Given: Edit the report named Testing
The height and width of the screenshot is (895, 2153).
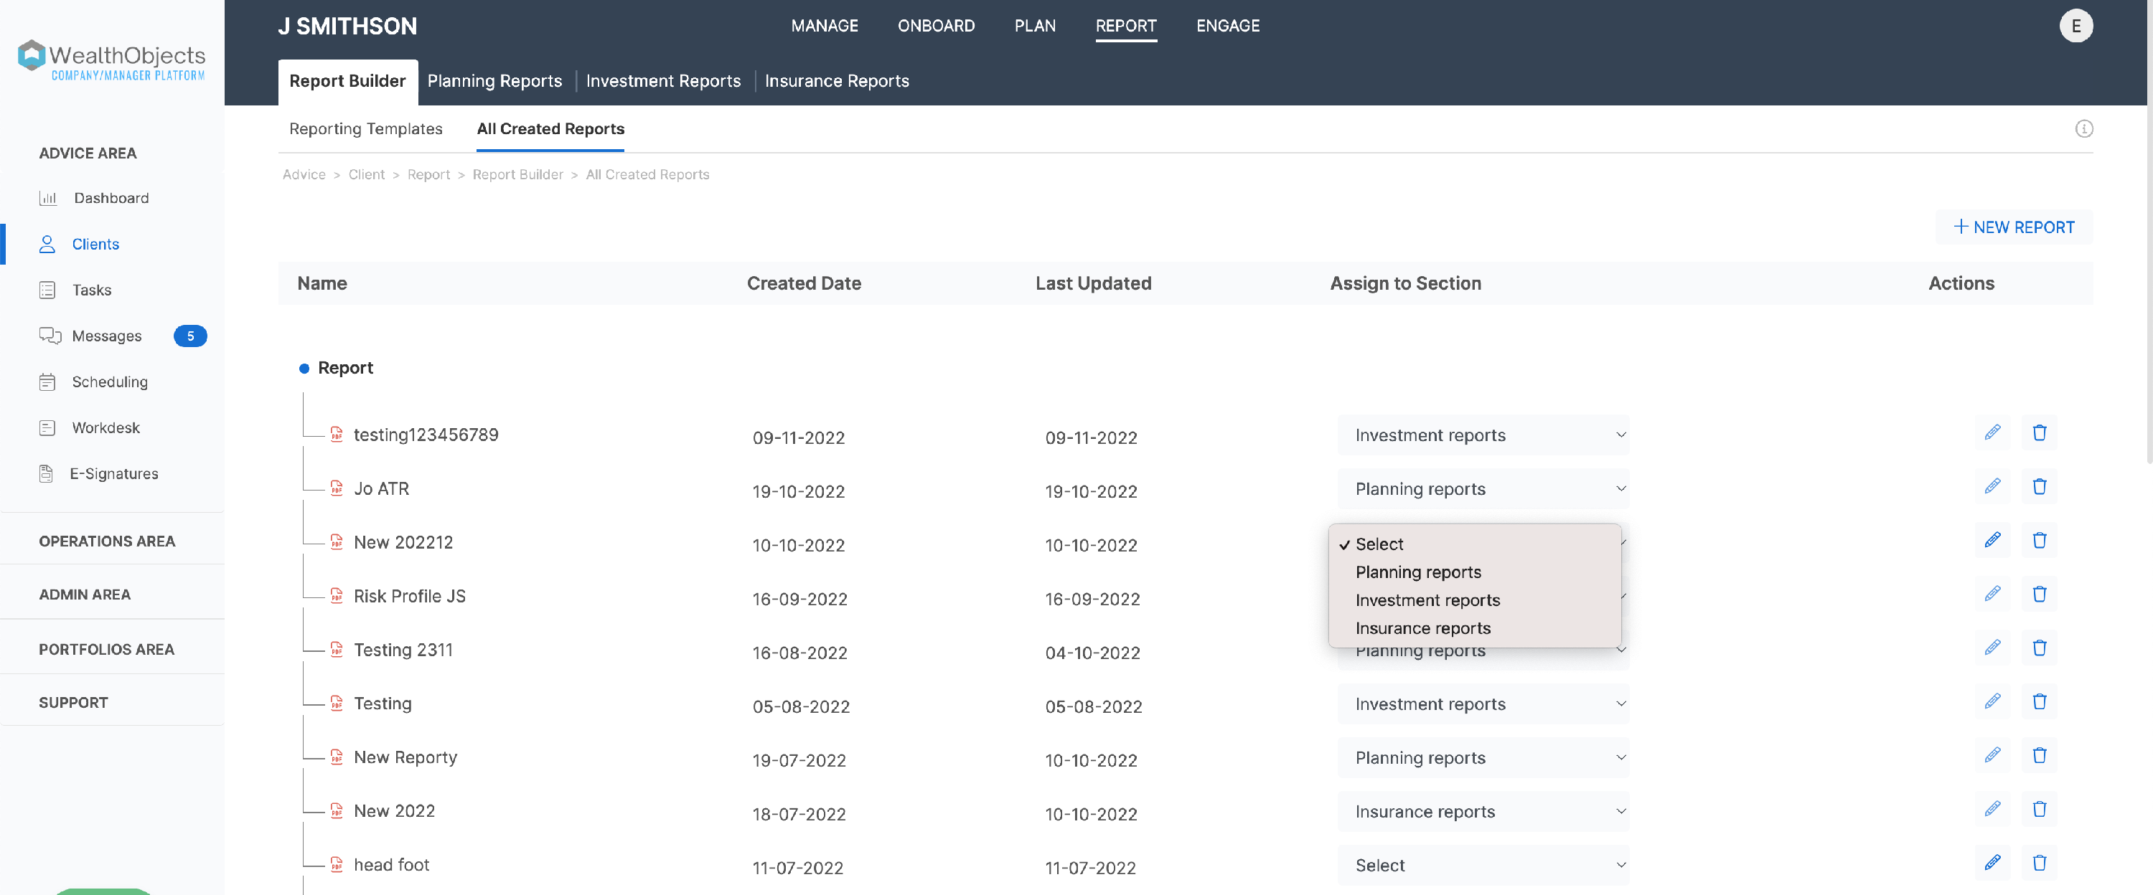Looking at the screenshot, I should (1992, 701).
